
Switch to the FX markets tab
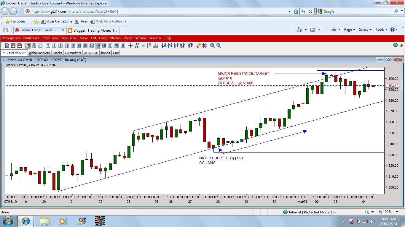(73, 53)
